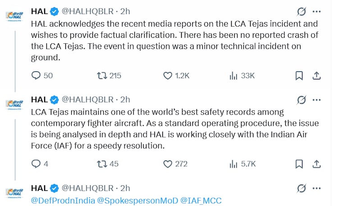Image resolution: width=338 pixels, height=206 pixels.
Task: Share the first HAL tweet
Action: (x=316, y=76)
